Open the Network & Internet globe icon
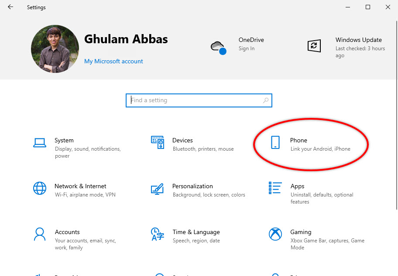The width and height of the screenshot is (398, 276). click(x=40, y=188)
